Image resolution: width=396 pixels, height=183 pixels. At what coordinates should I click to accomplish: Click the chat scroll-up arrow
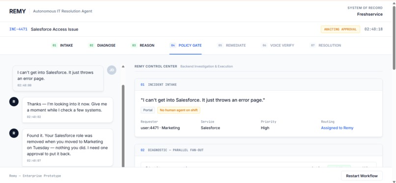point(123,67)
